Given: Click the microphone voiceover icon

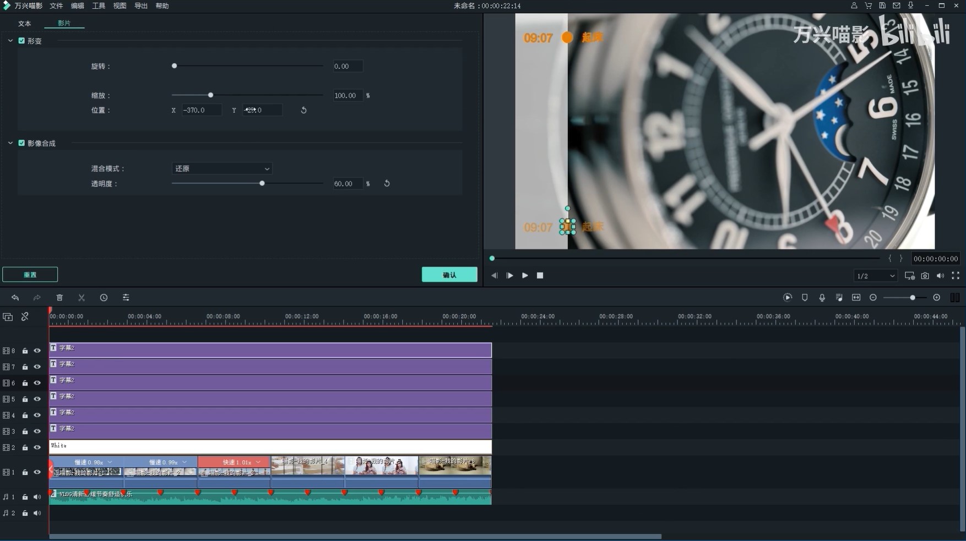Looking at the screenshot, I should click(822, 298).
